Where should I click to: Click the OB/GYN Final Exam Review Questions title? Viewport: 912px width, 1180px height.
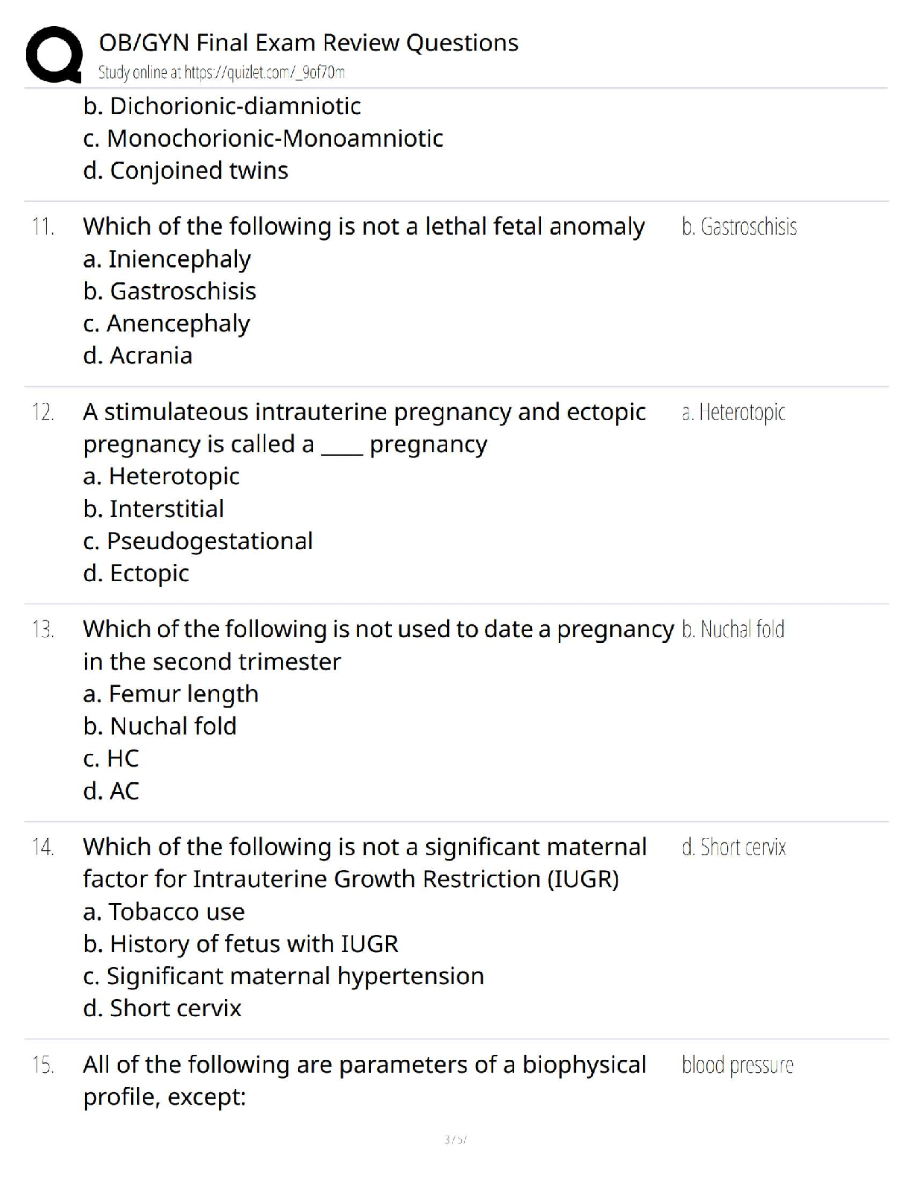tap(308, 42)
